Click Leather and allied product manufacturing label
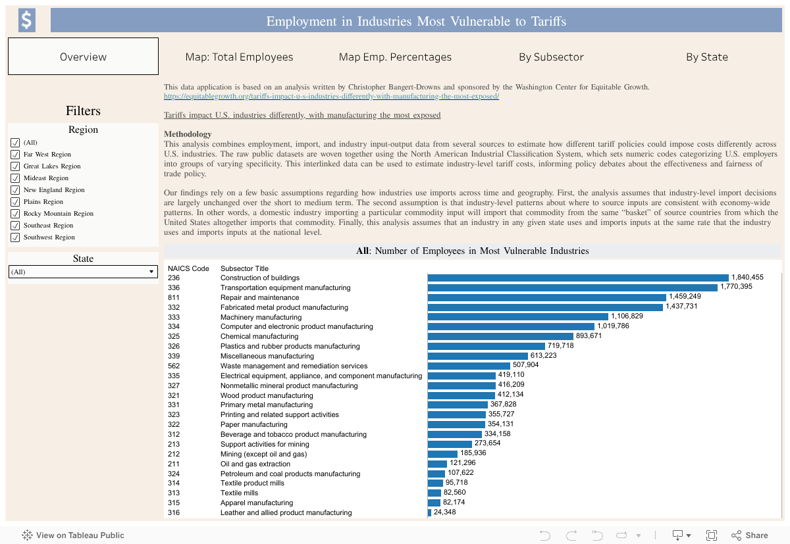 click(x=286, y=512)
